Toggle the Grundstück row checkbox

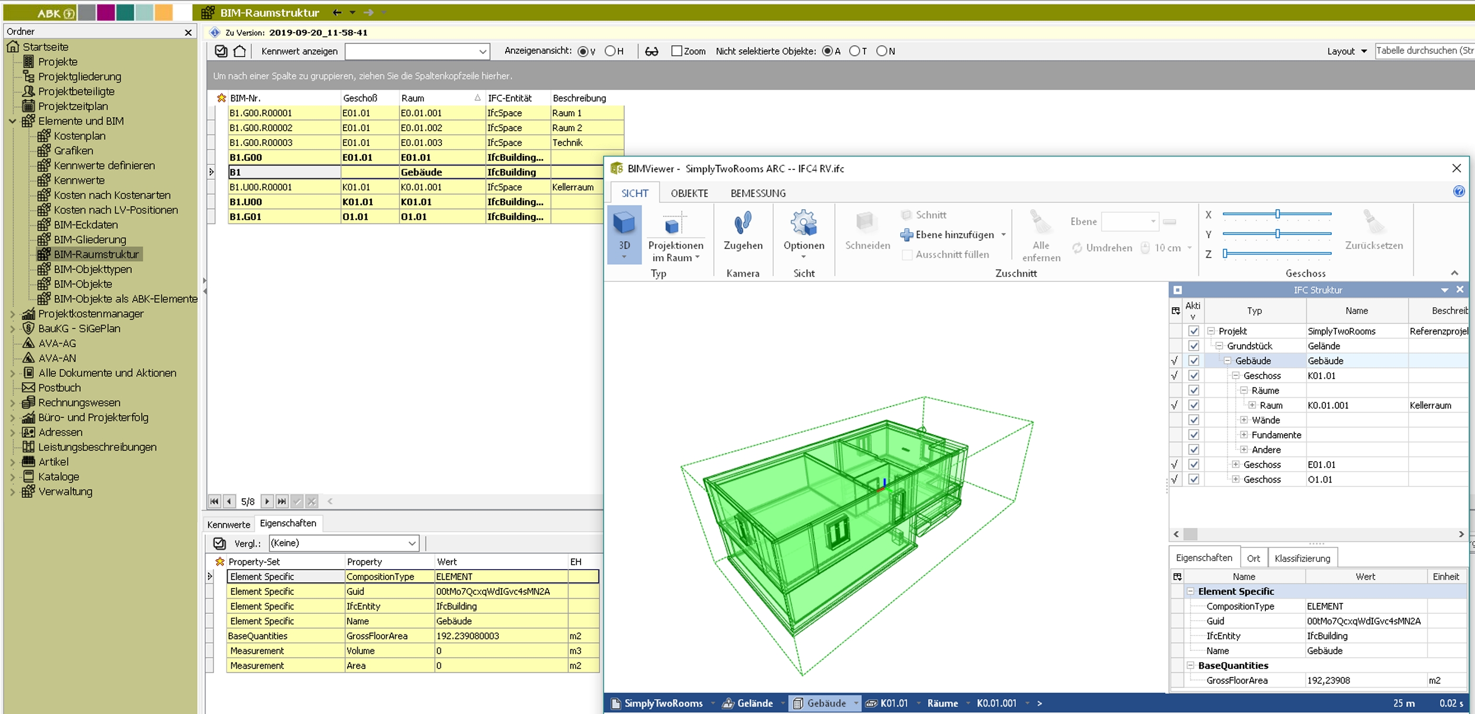(x=1193, y=346)
